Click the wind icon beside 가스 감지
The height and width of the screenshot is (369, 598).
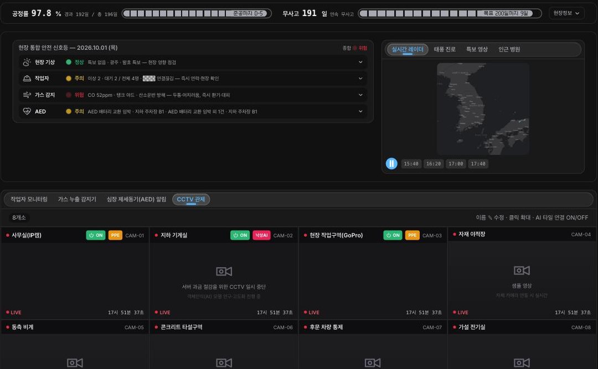tap(27, 95)
